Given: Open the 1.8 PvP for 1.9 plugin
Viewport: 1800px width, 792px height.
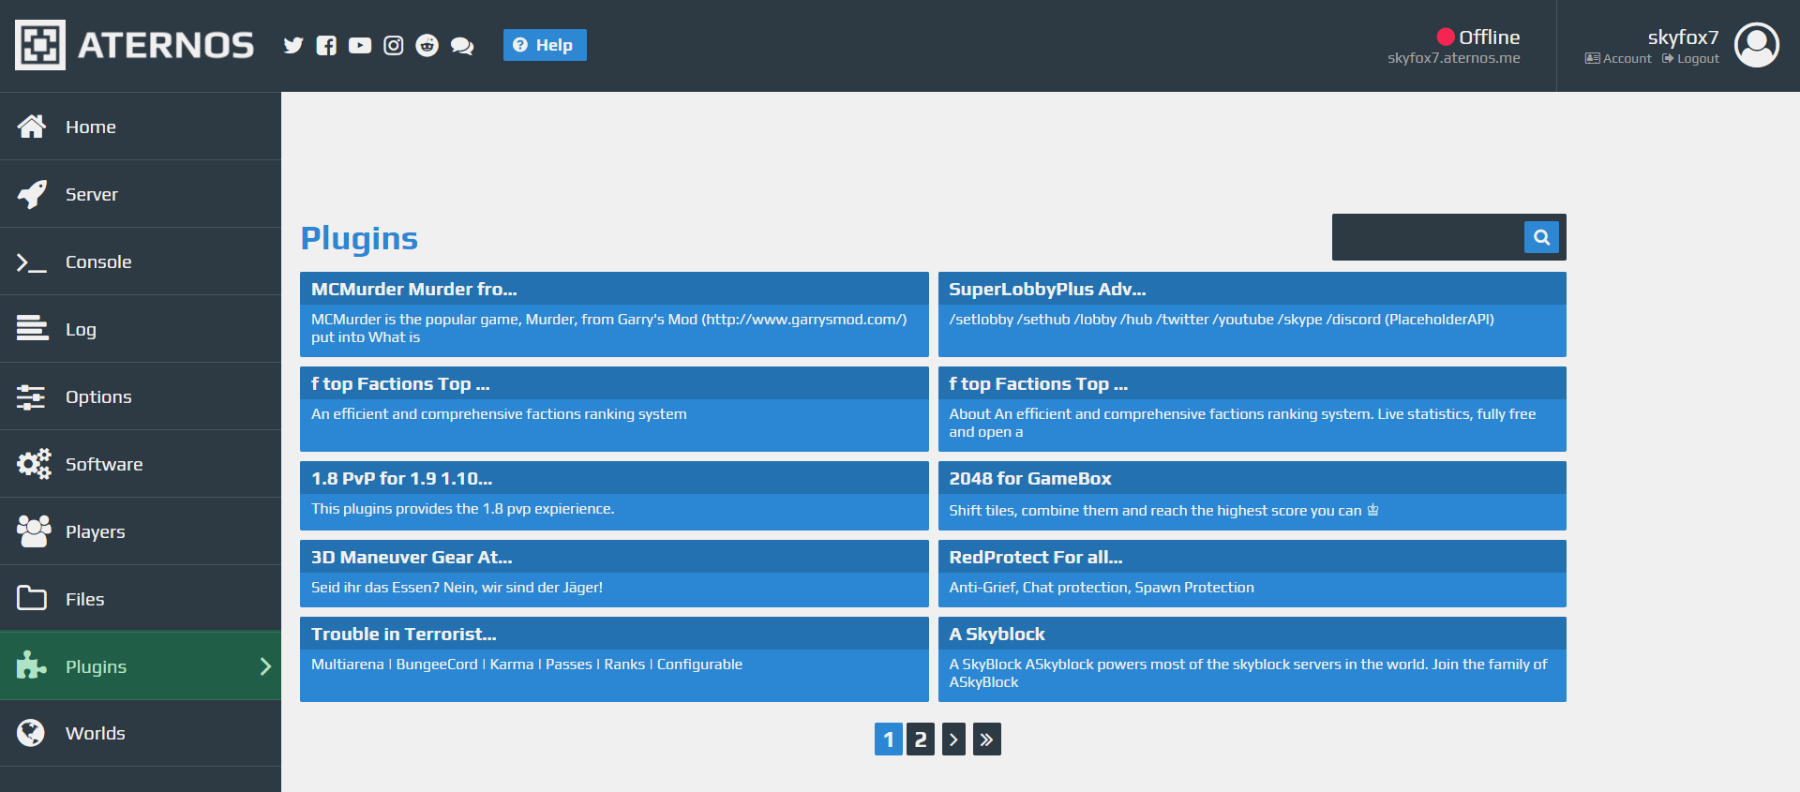Looking at the screenshot, I should pos(614,496).
